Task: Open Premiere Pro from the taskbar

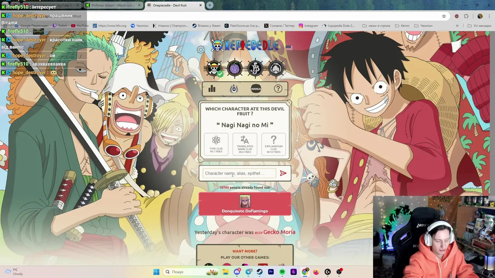Action: pos(271,272)
